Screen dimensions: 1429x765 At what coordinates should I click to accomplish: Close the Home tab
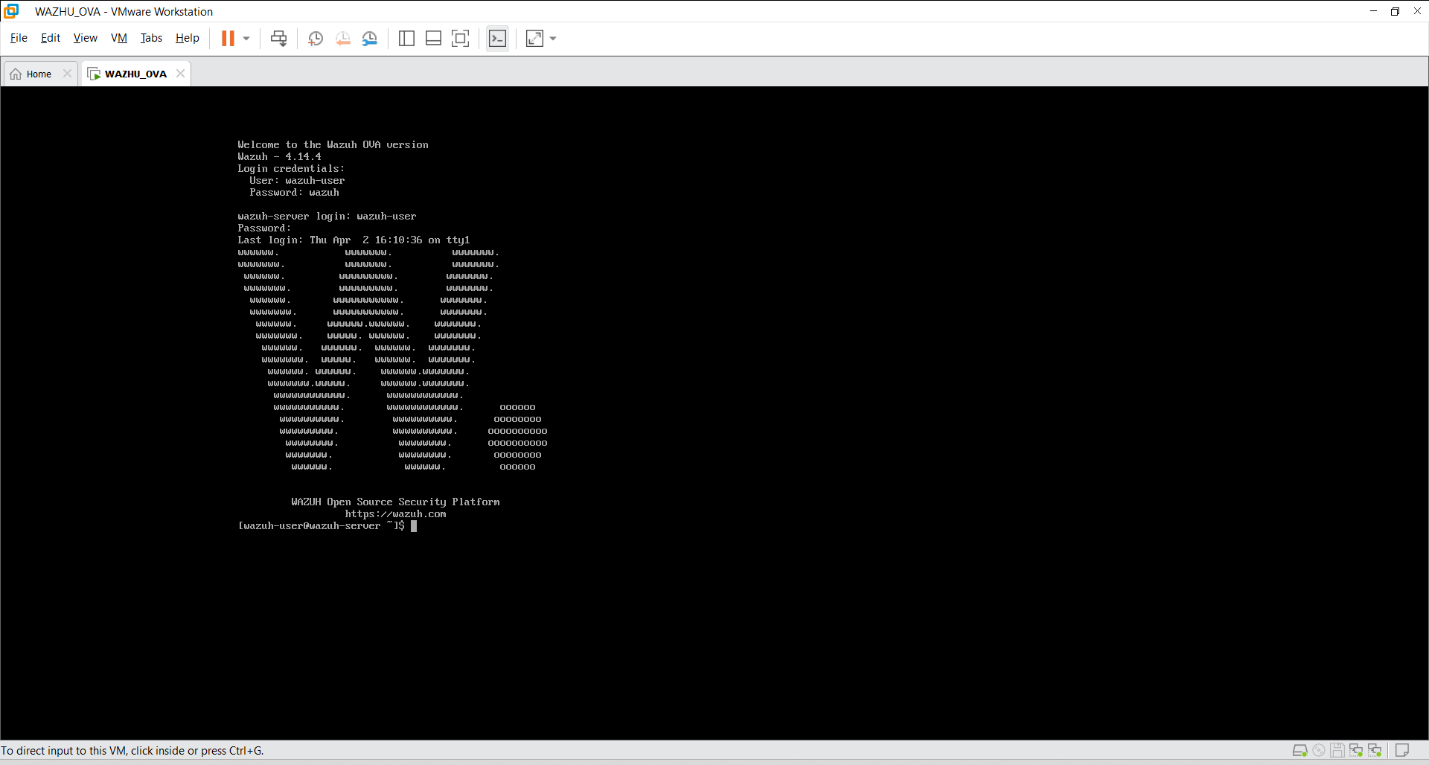tap(67, 74)
